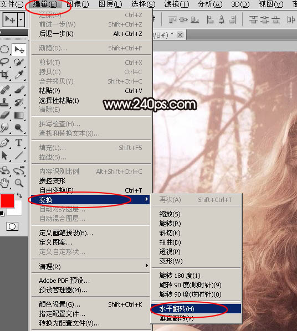Choose 操控变形 menu entry
This screenshot has height=331, width=297.
coord(91,180)
